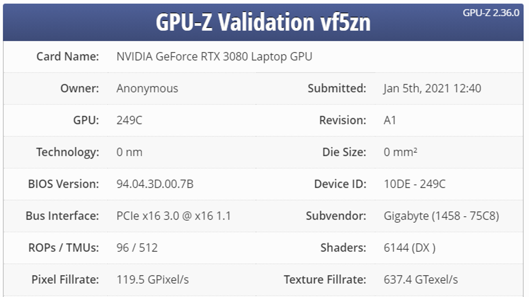
Task: Click the Pixel Fillrate value 119.5 GPixel/s
Action: click(x=152, y=280)
